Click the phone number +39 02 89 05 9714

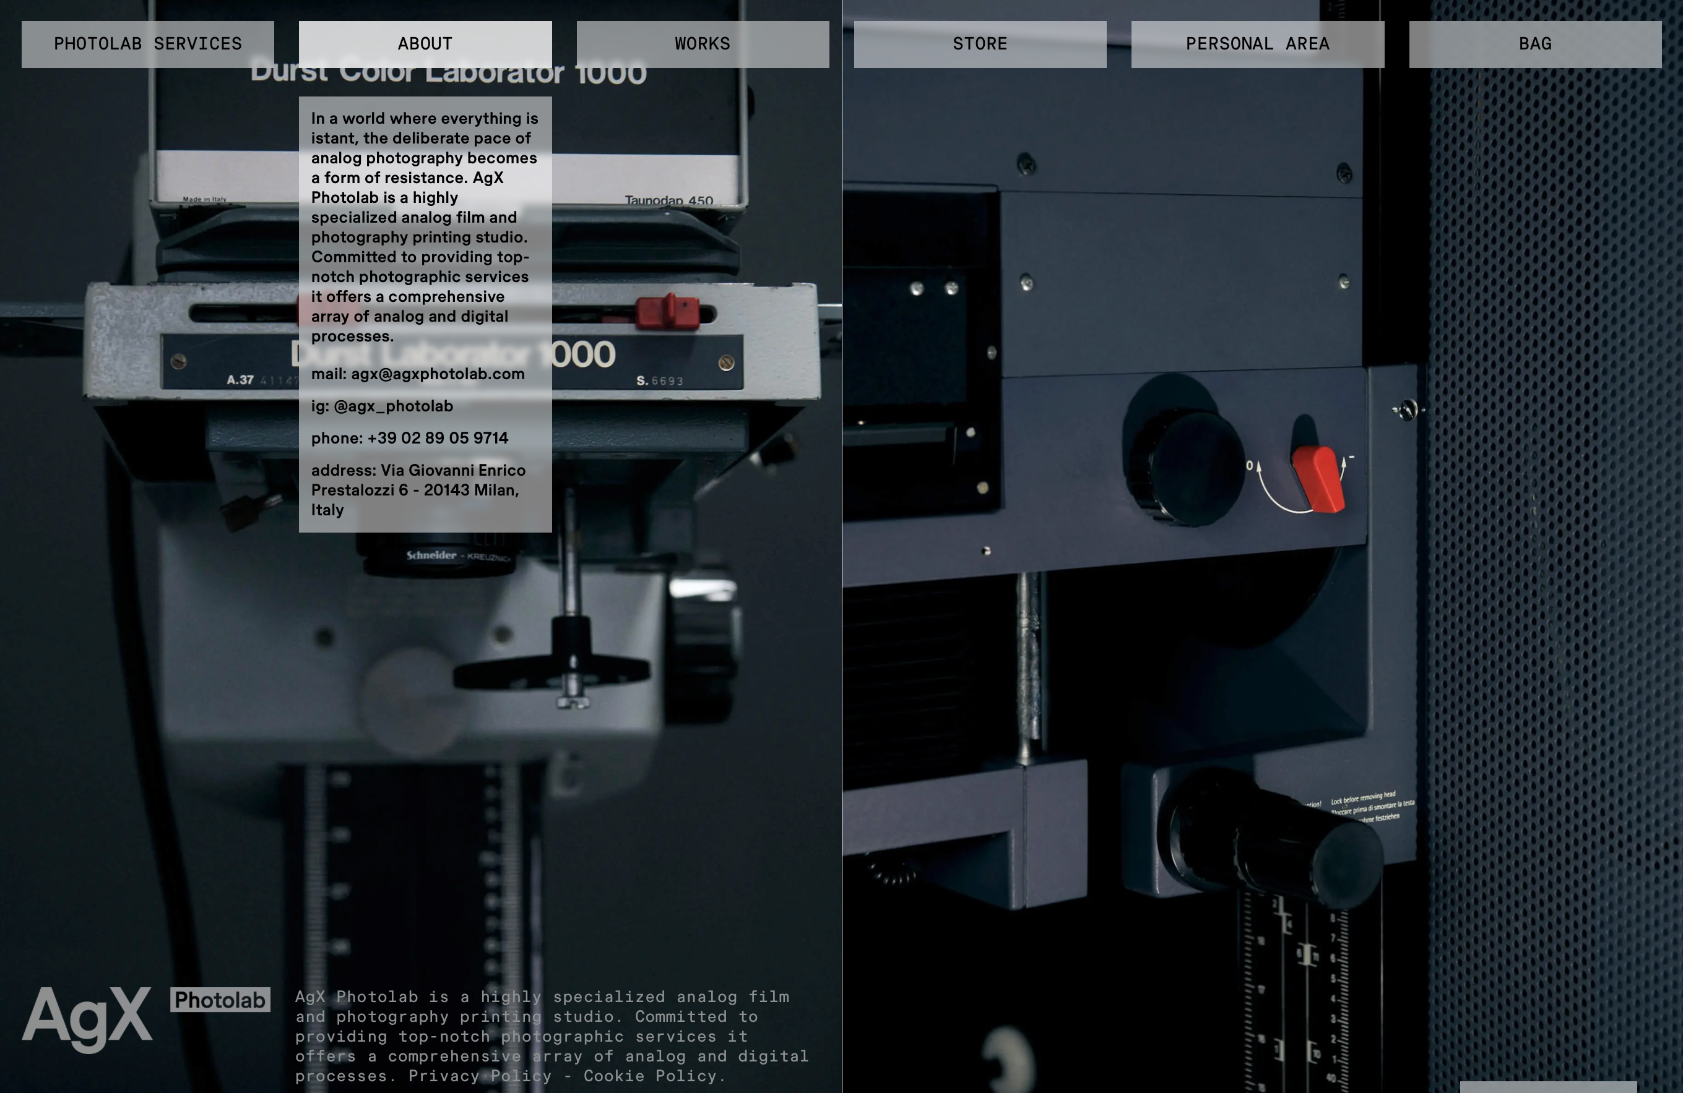(x=437, y=438)
